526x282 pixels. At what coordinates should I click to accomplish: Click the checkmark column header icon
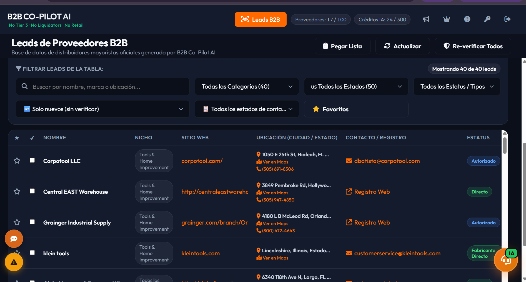point(32,138)
